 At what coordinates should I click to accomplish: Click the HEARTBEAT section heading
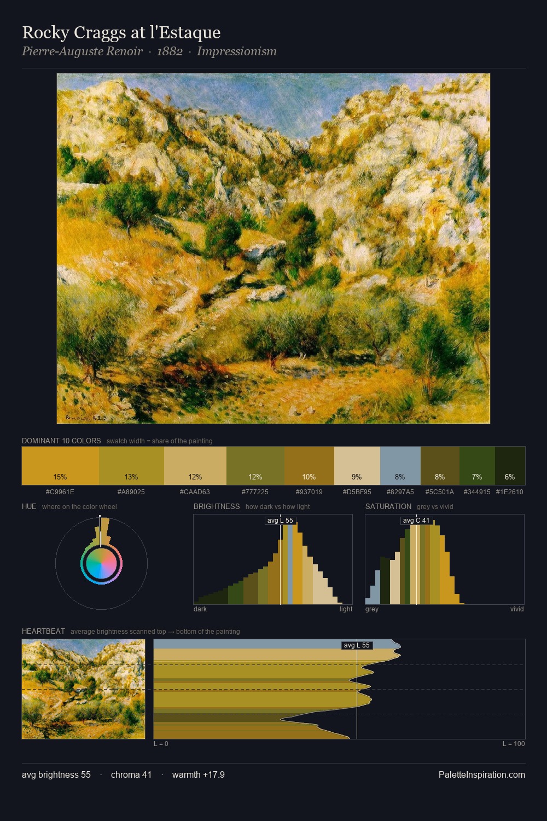(x=43, y=631)
